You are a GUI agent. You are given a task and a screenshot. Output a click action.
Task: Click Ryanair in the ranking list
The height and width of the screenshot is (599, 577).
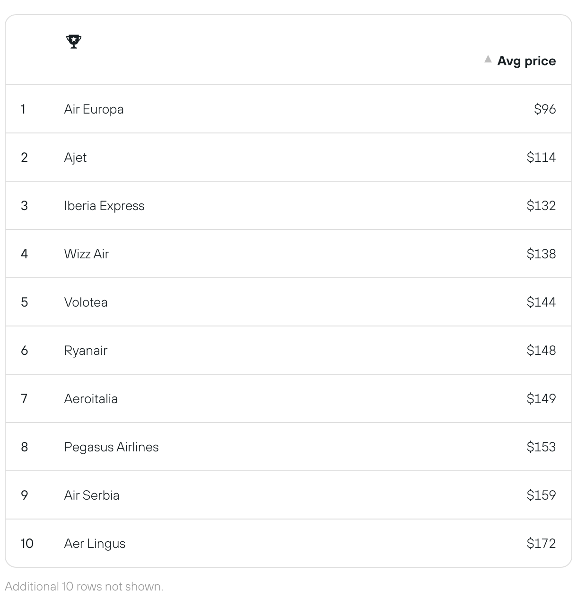click(86, 351)
